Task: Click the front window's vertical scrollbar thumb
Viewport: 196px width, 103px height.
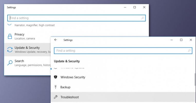Action: pyautogui.click(x=195, y=79)
